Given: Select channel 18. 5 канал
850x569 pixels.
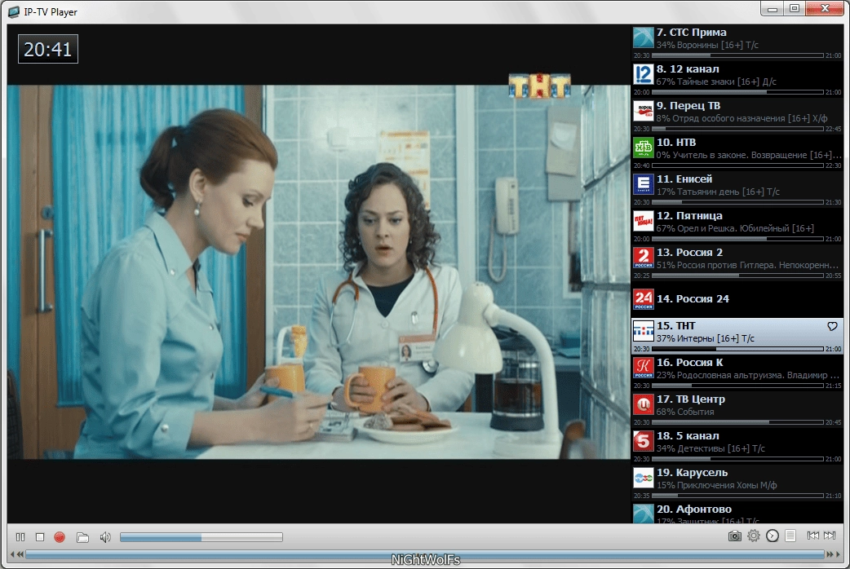Looking at the screenshot, I should (x=737, y=447).
